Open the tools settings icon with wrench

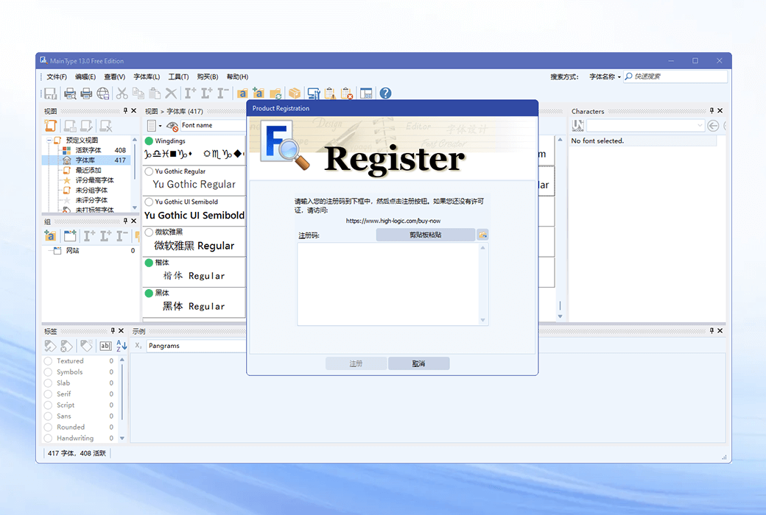[x=314, y=93]
